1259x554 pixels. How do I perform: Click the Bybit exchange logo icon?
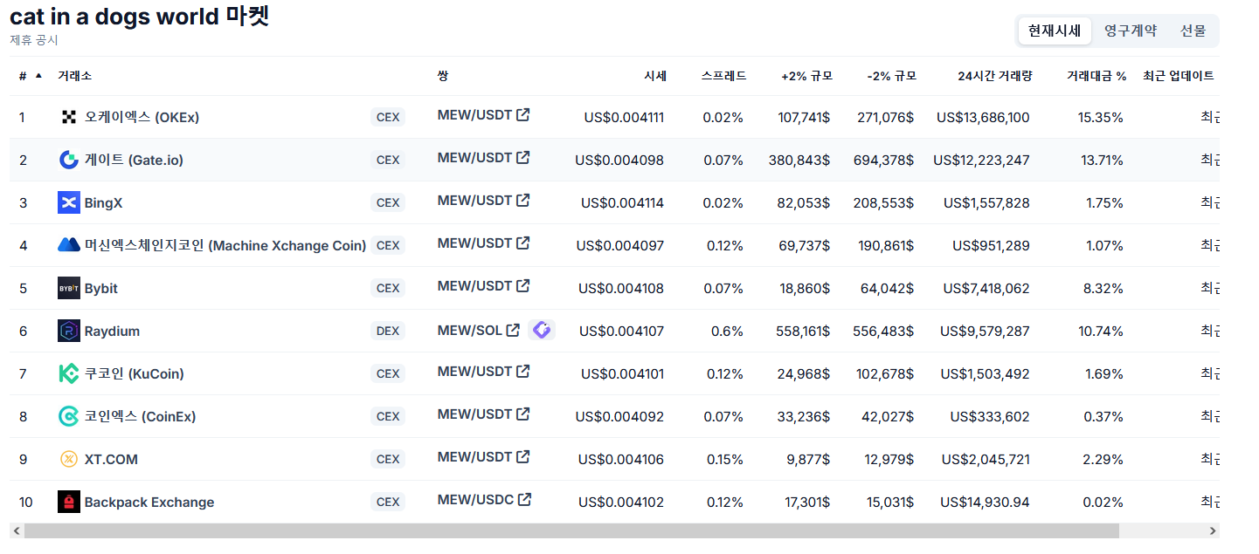click(69, 288)
